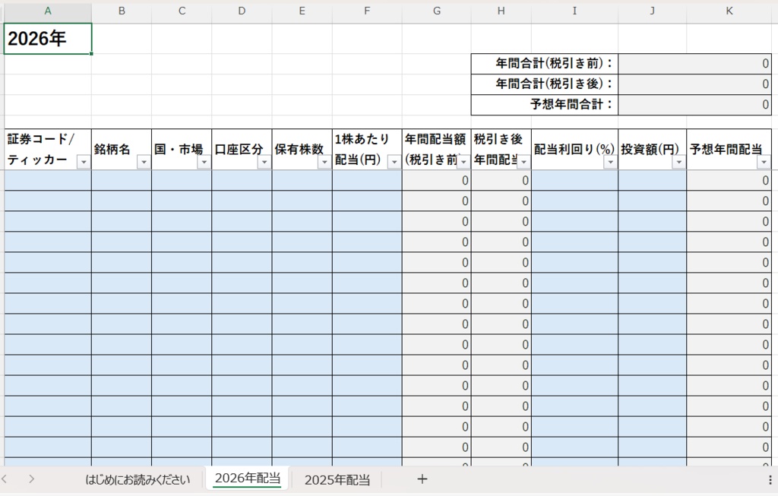Screen dimensions: 778x496
Task: Open filter dropdown for 保有株数 column
Action: point(324,163)
